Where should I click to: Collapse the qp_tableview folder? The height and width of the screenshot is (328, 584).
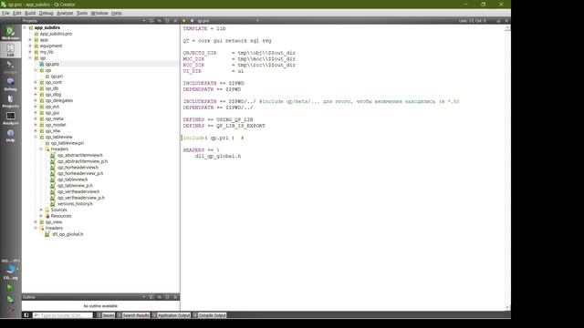36,137
